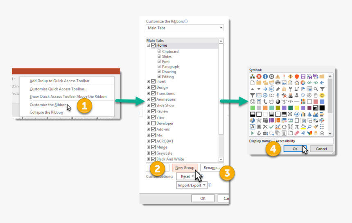Pick the padlock symbol icon

[284, 89]
